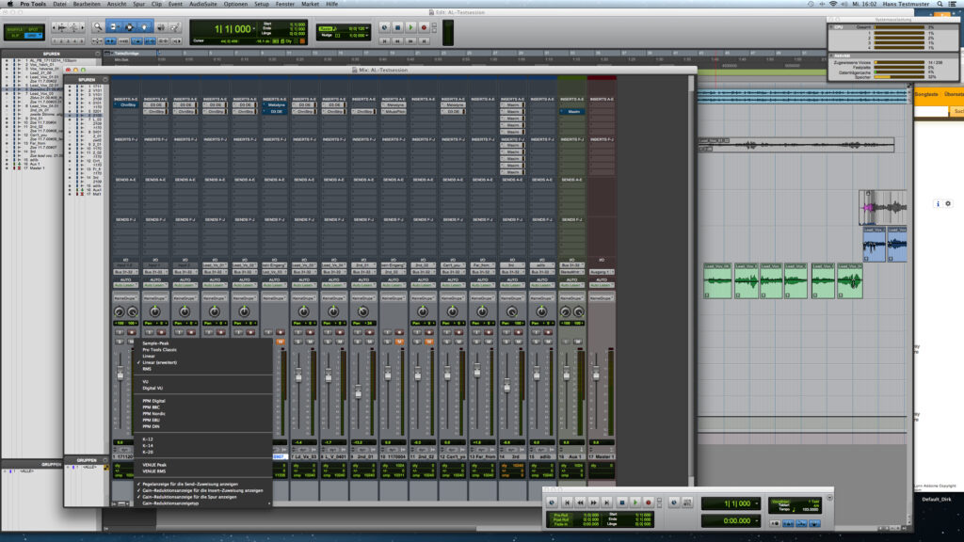Click the info icon in the right panel
The width and height of the screenshot is (964, 542).
click(x=938, y=203)
